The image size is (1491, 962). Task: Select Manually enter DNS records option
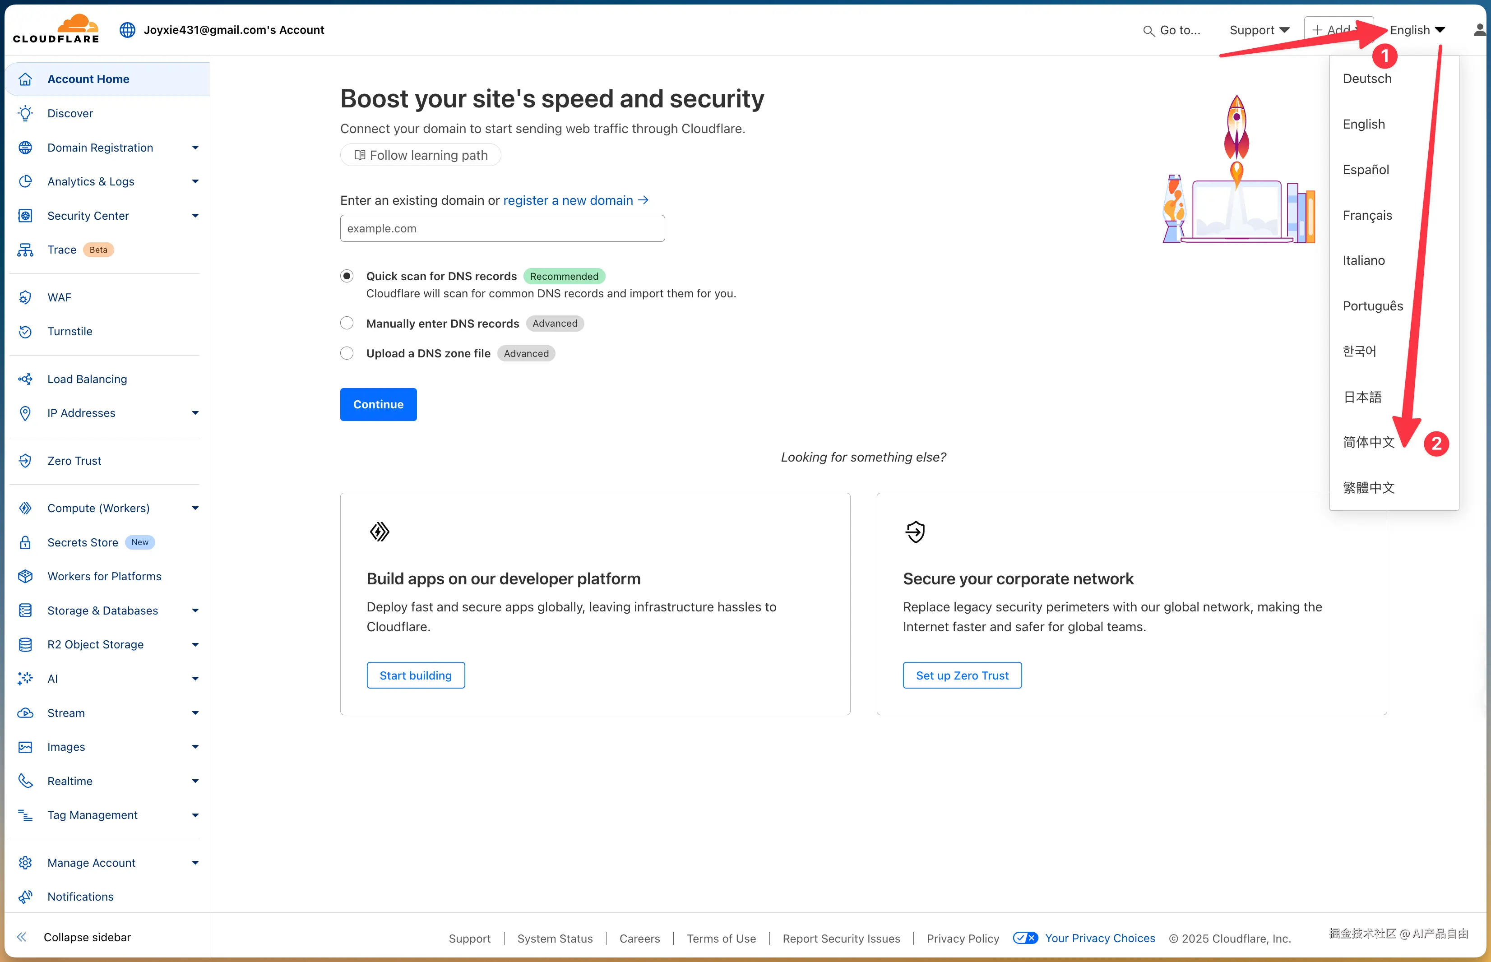pyautogui.click(x=347, y=323)
